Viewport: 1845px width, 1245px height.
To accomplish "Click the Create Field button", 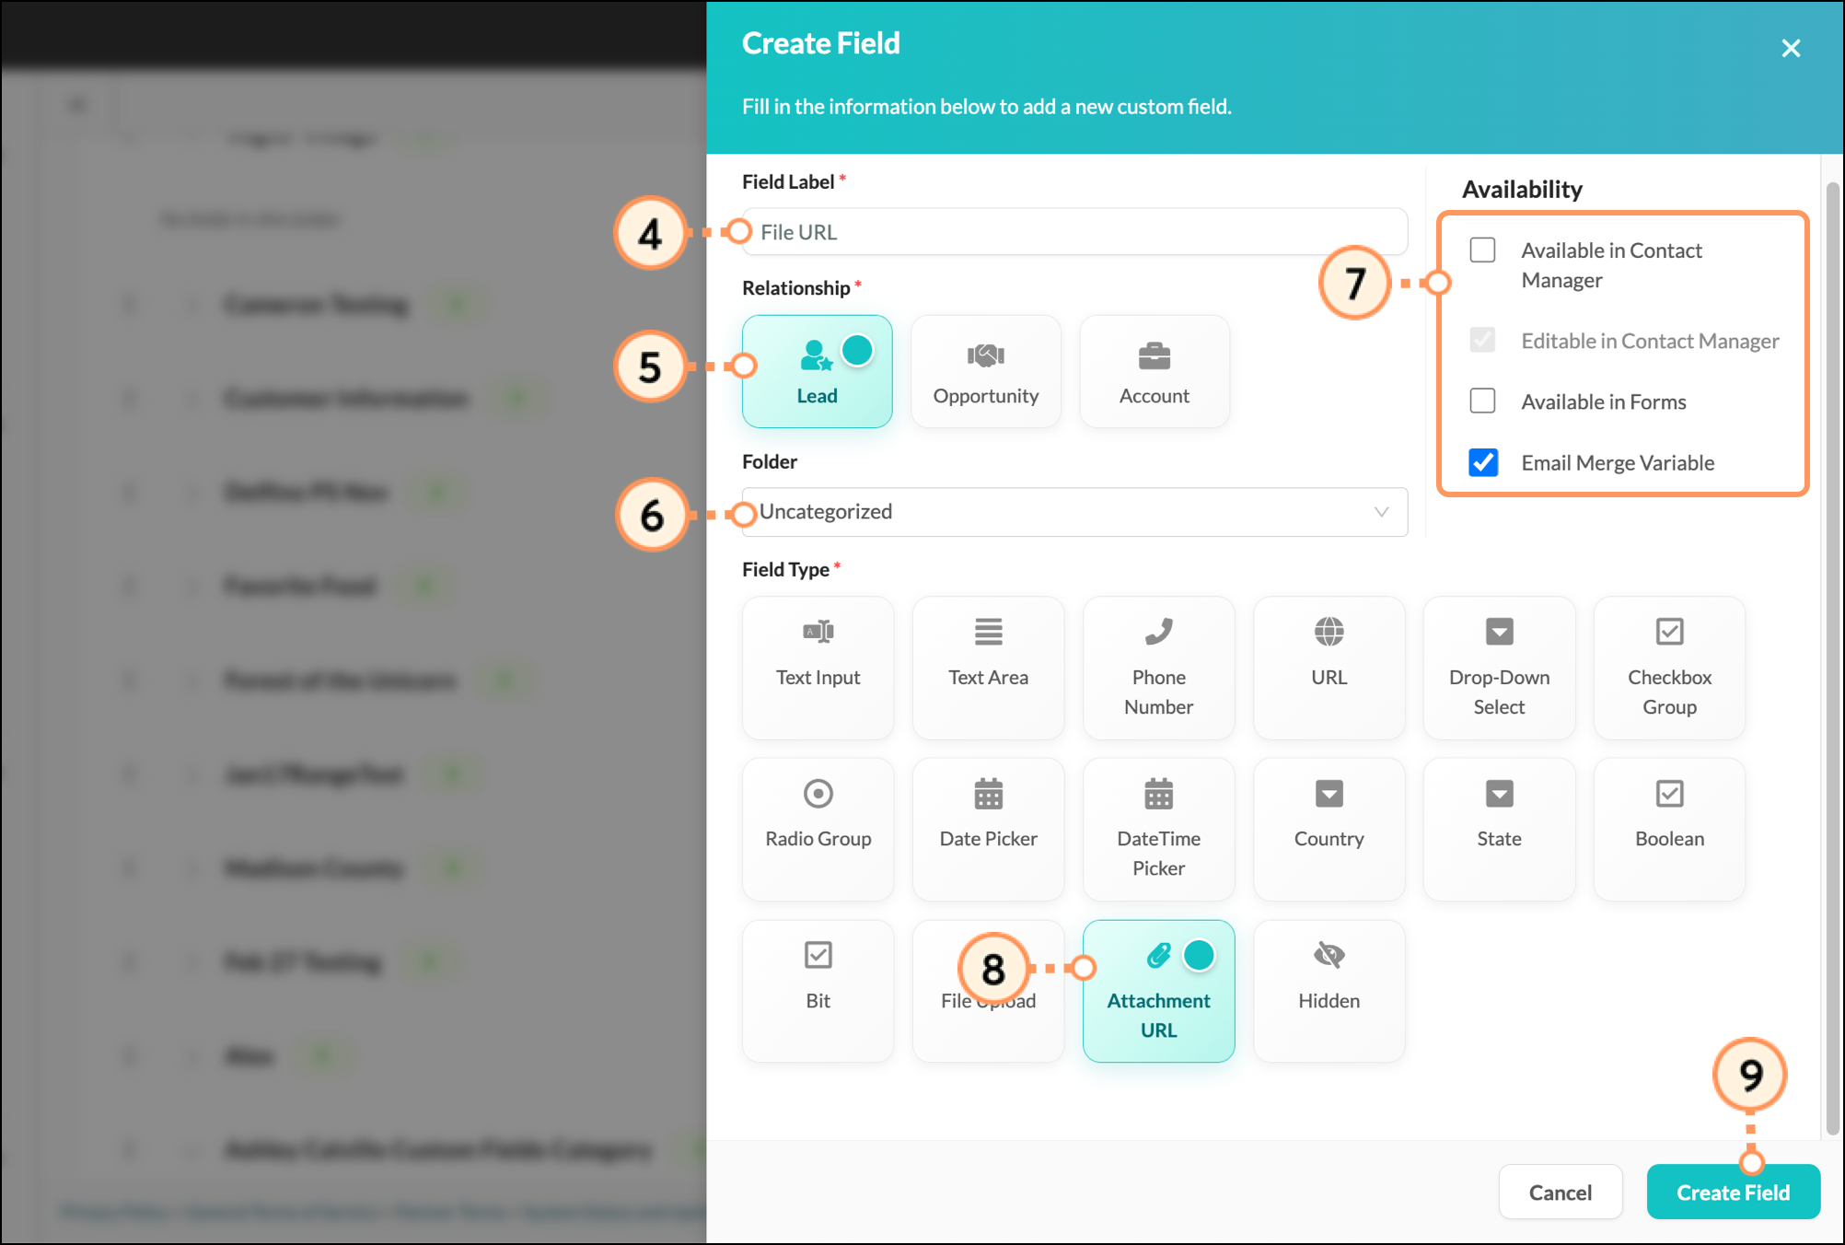I will [x=1733, y=1192].
